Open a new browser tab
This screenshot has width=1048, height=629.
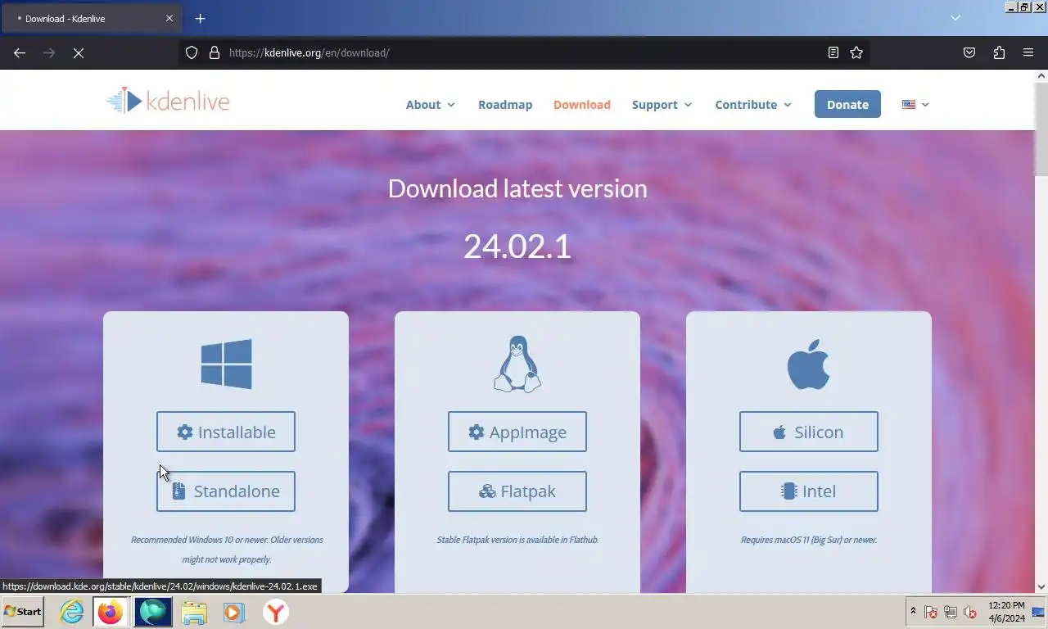tap(200, 18)
